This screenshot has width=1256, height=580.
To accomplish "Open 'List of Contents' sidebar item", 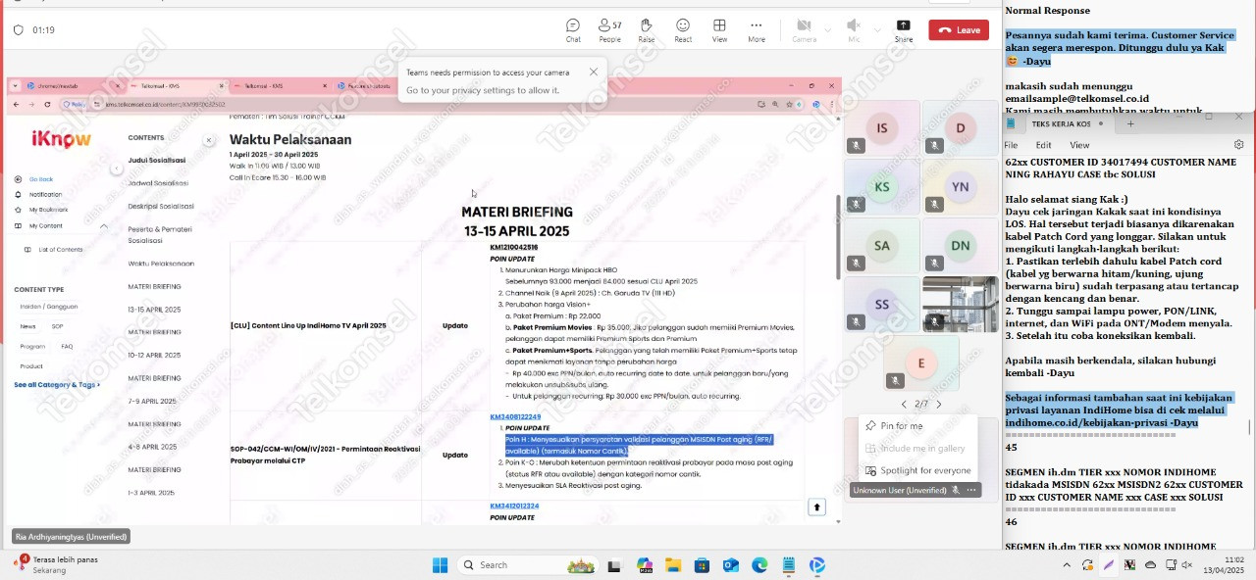I will [x=60, y=250].
